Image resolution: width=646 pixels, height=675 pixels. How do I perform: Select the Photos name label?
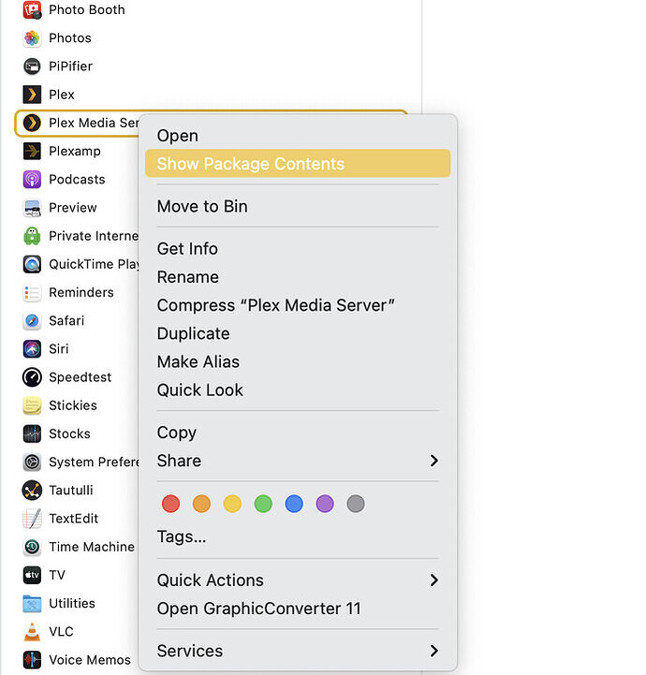[x=70, y=38]
